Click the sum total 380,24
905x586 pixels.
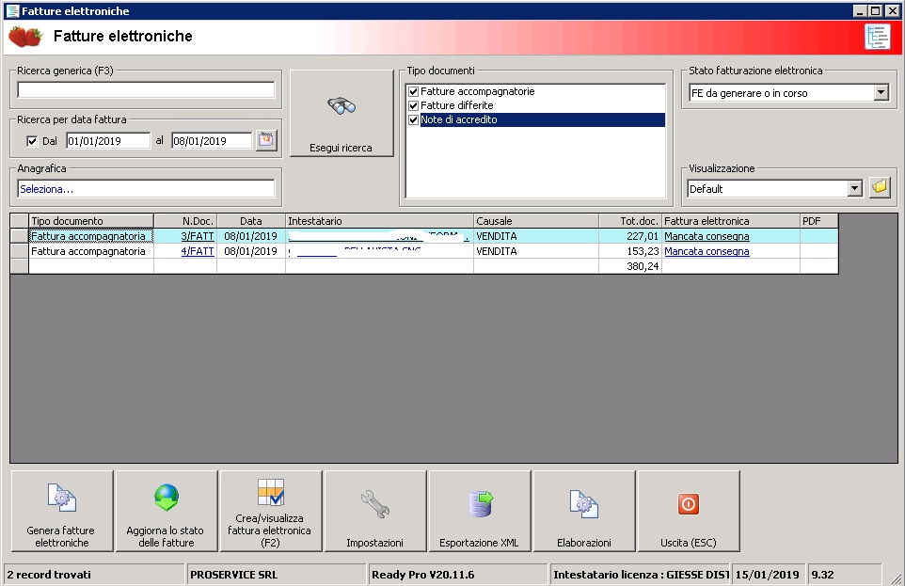click(x=643, y=266)
